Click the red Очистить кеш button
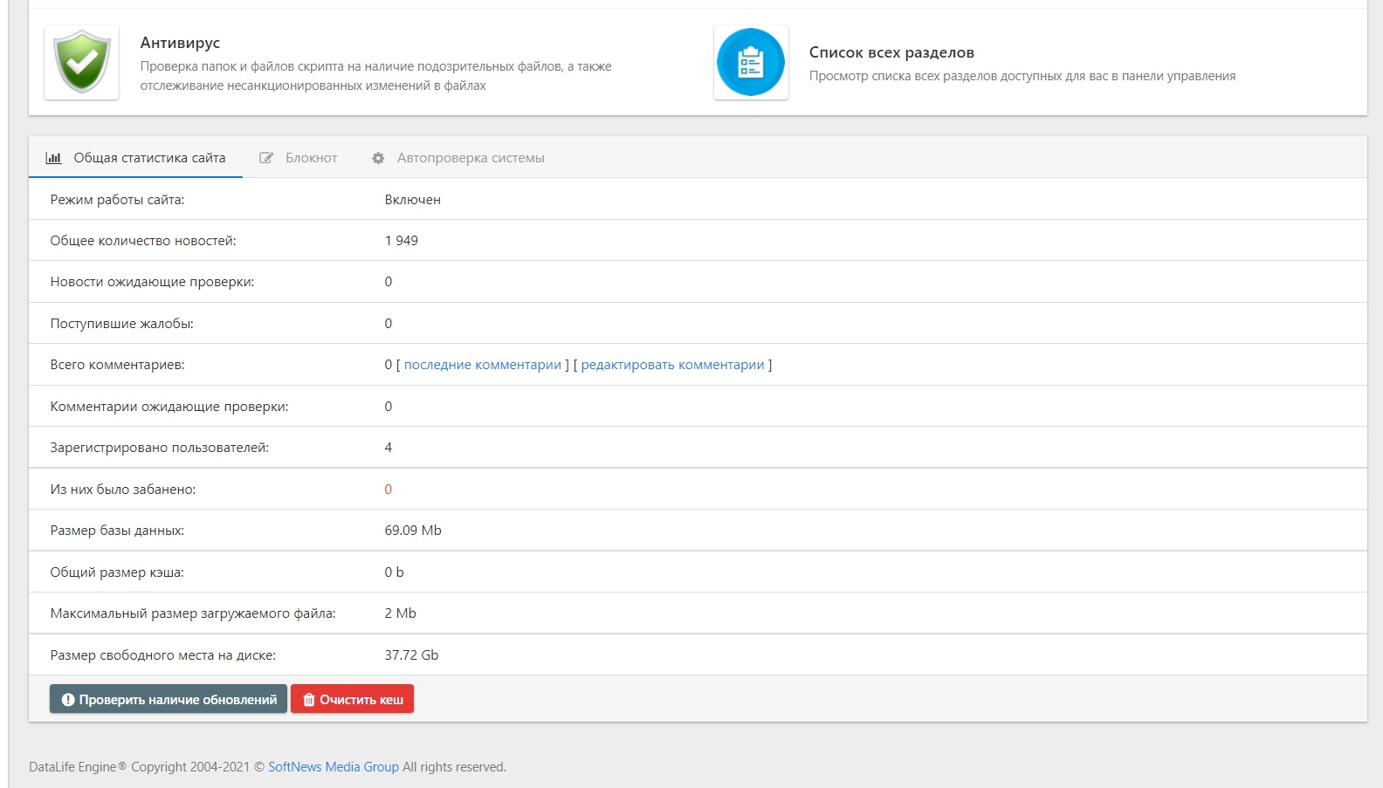 (352, 699)
